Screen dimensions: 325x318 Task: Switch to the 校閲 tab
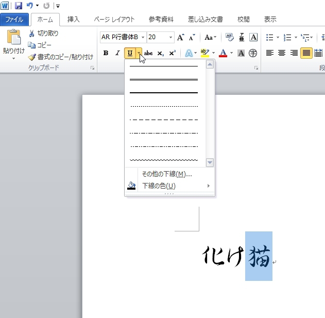click(x=243, y=20)
